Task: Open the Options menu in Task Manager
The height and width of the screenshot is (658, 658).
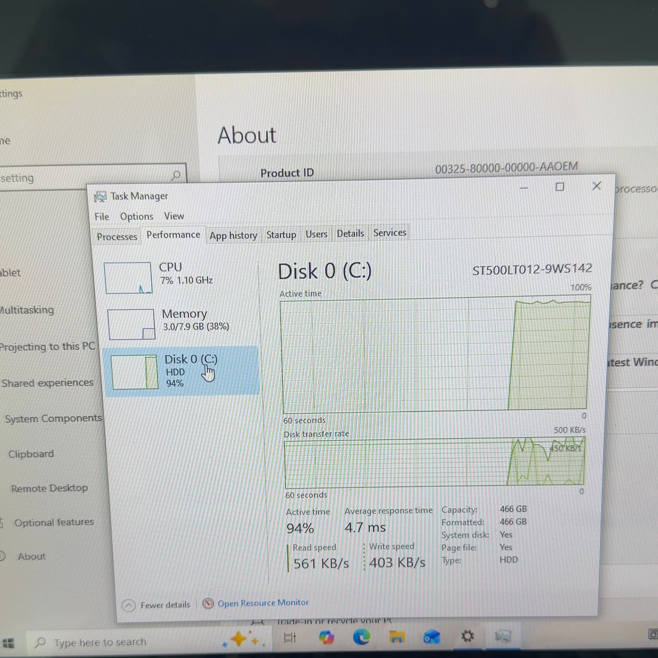Action: (137, 217)
